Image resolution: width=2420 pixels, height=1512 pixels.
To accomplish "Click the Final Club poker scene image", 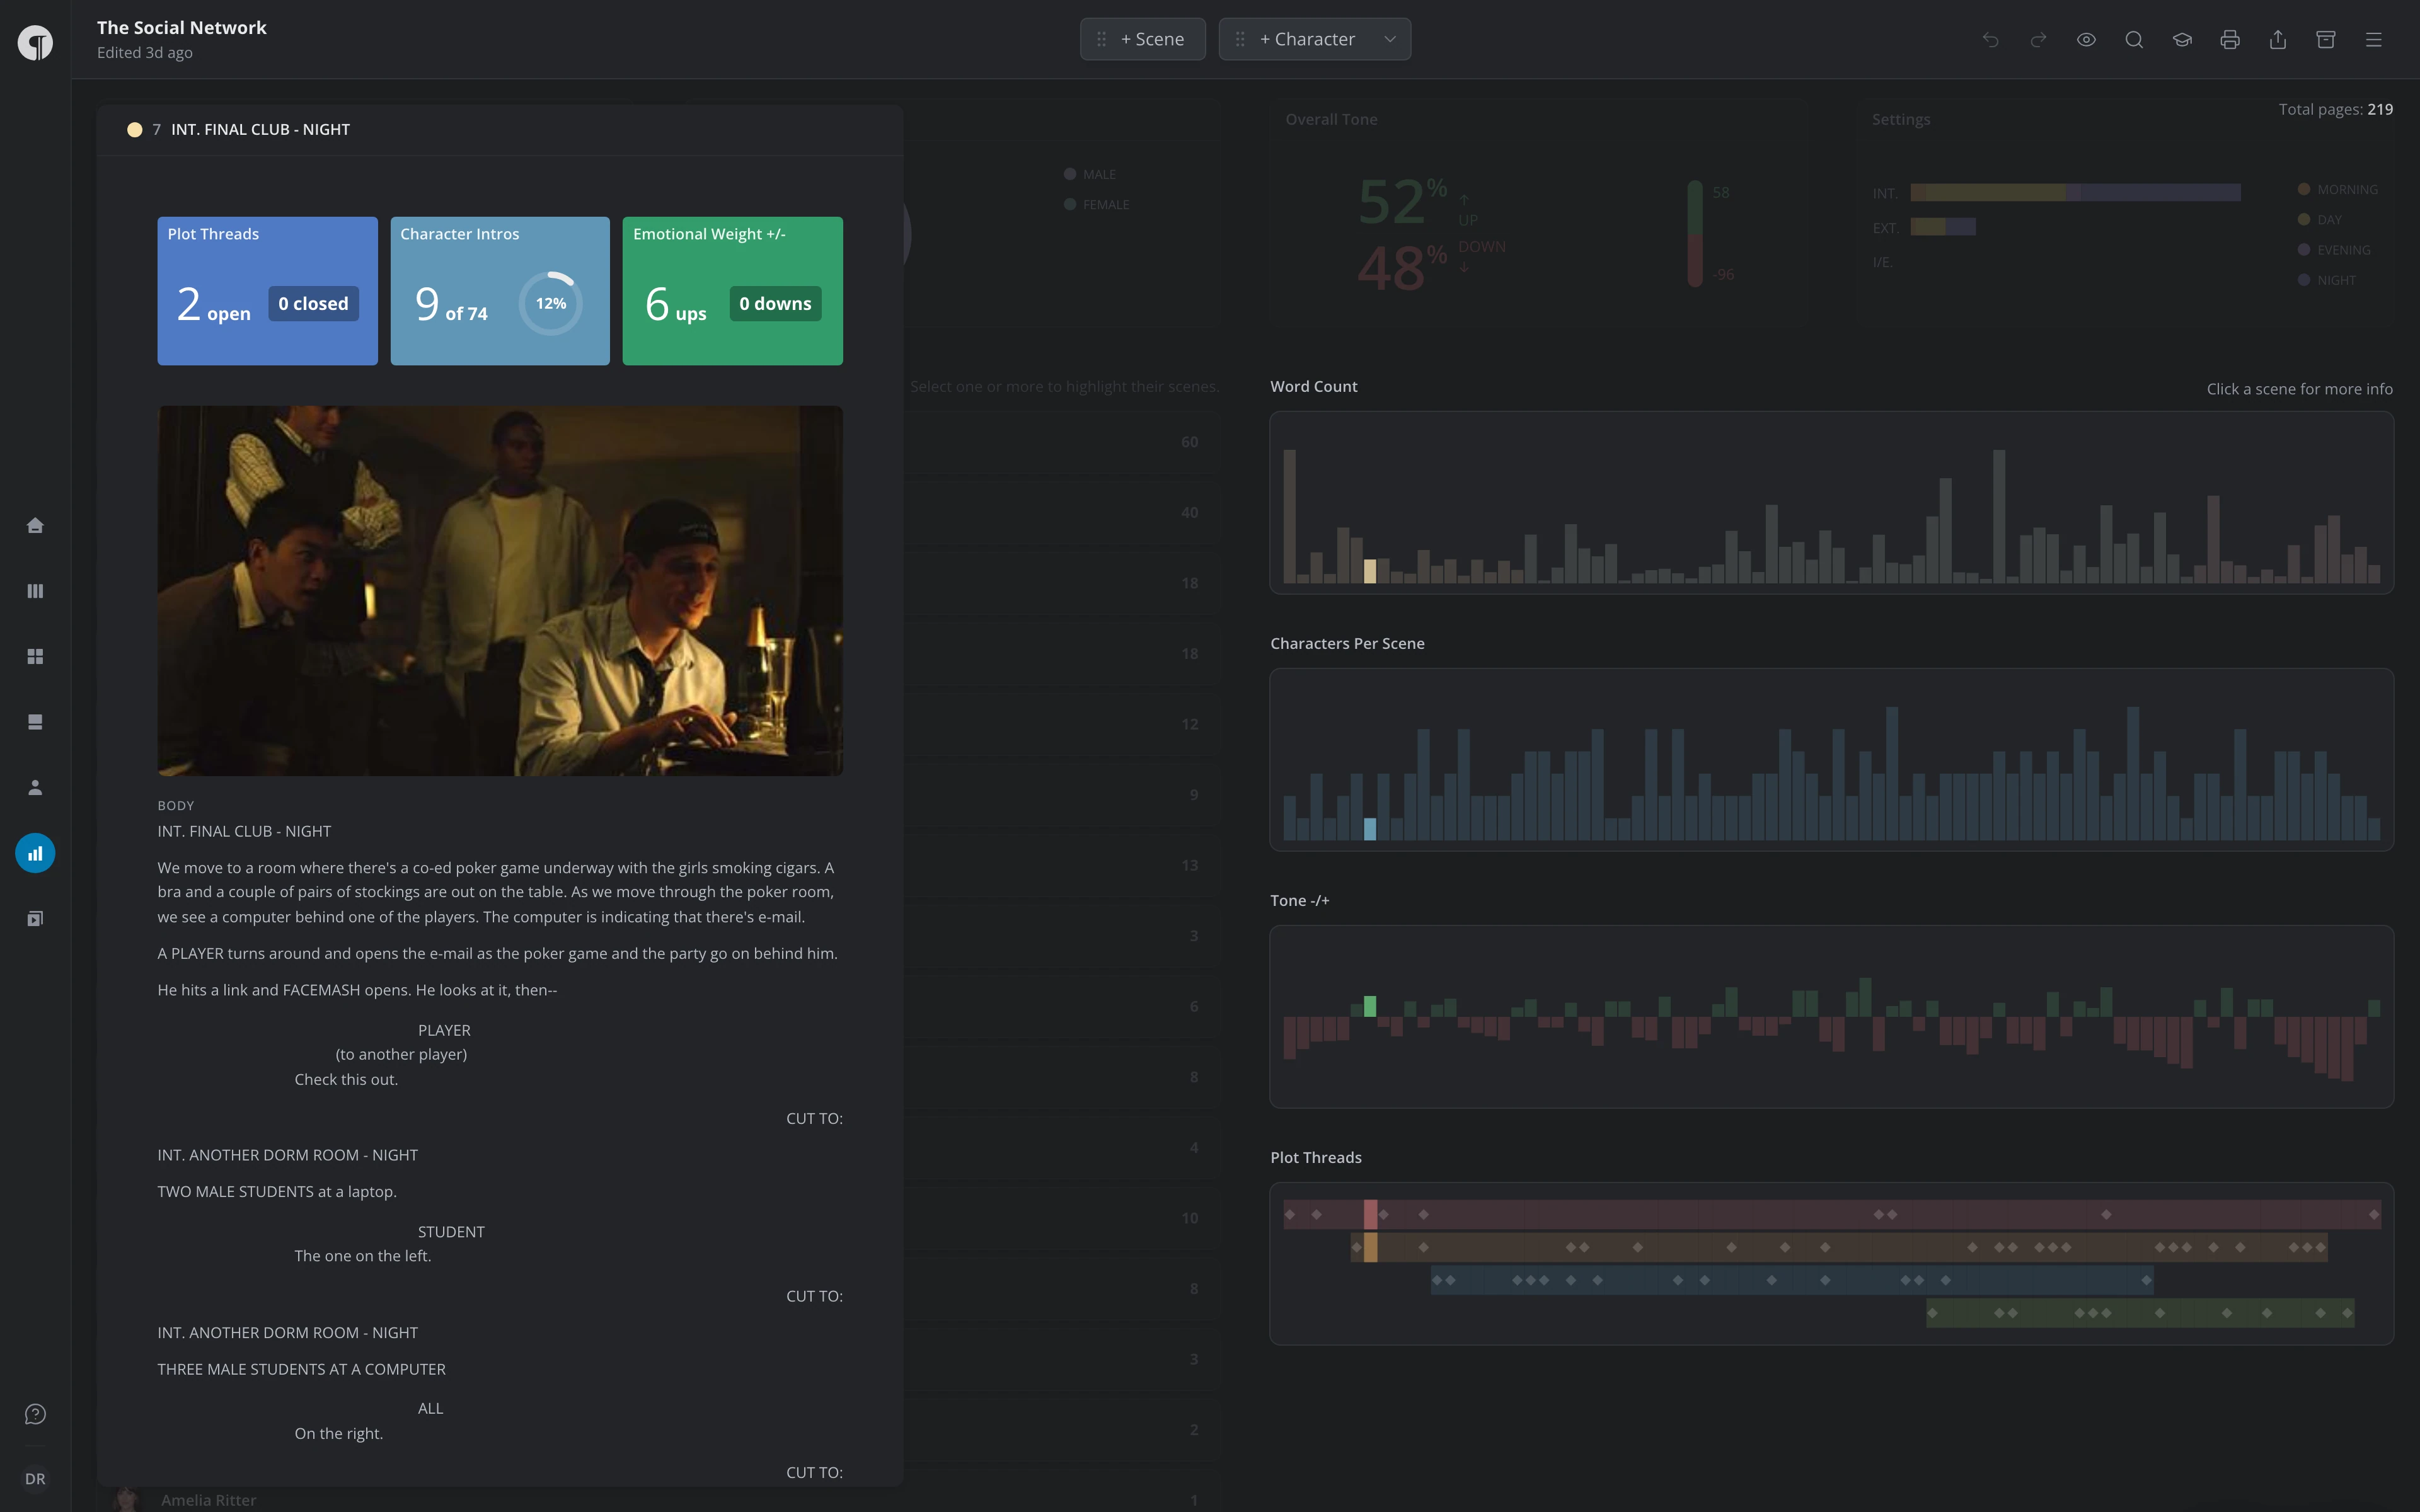I will click(500, 590).
